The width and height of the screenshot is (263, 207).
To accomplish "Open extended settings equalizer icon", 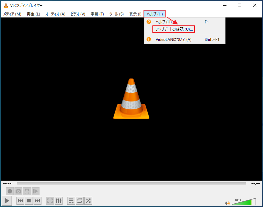I will [x=59, y=201].
